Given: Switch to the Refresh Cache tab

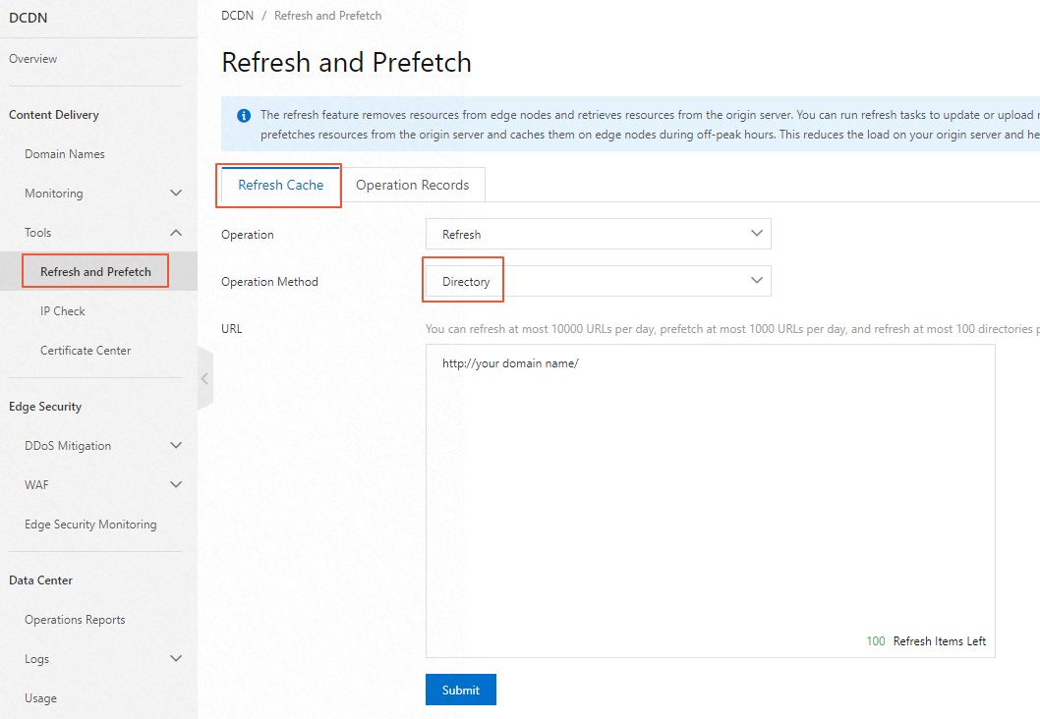Looking at the screenshot, I should (x=280, y=186).
